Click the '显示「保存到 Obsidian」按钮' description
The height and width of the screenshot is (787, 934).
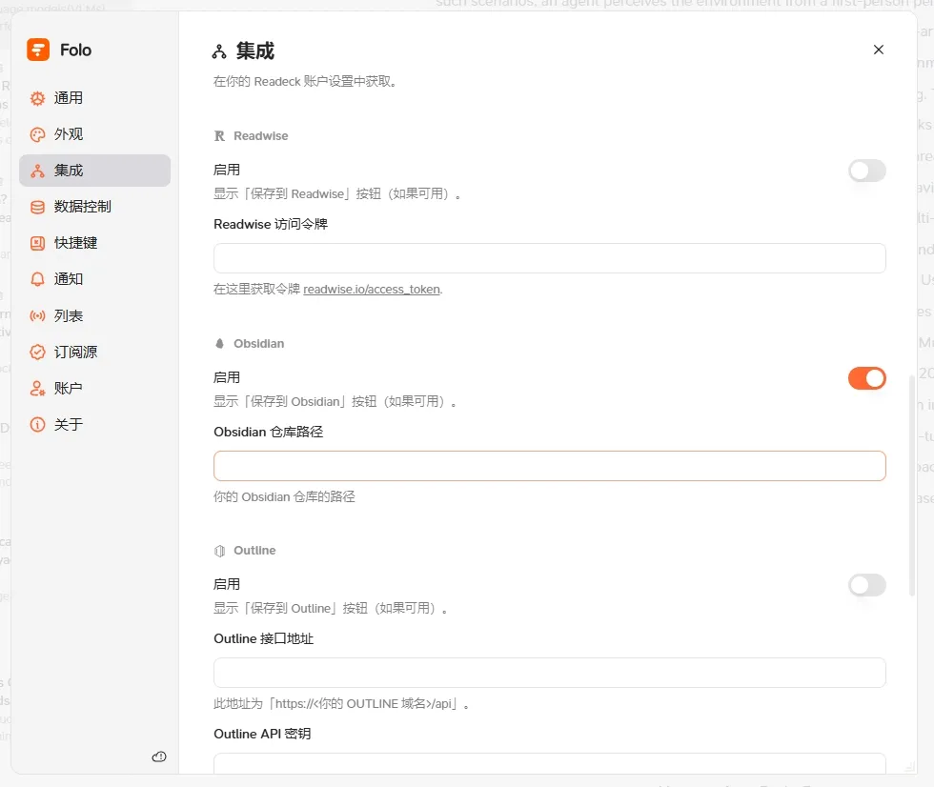335,402
